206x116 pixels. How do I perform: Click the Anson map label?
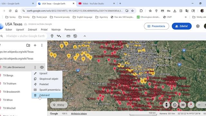(83, 64)
